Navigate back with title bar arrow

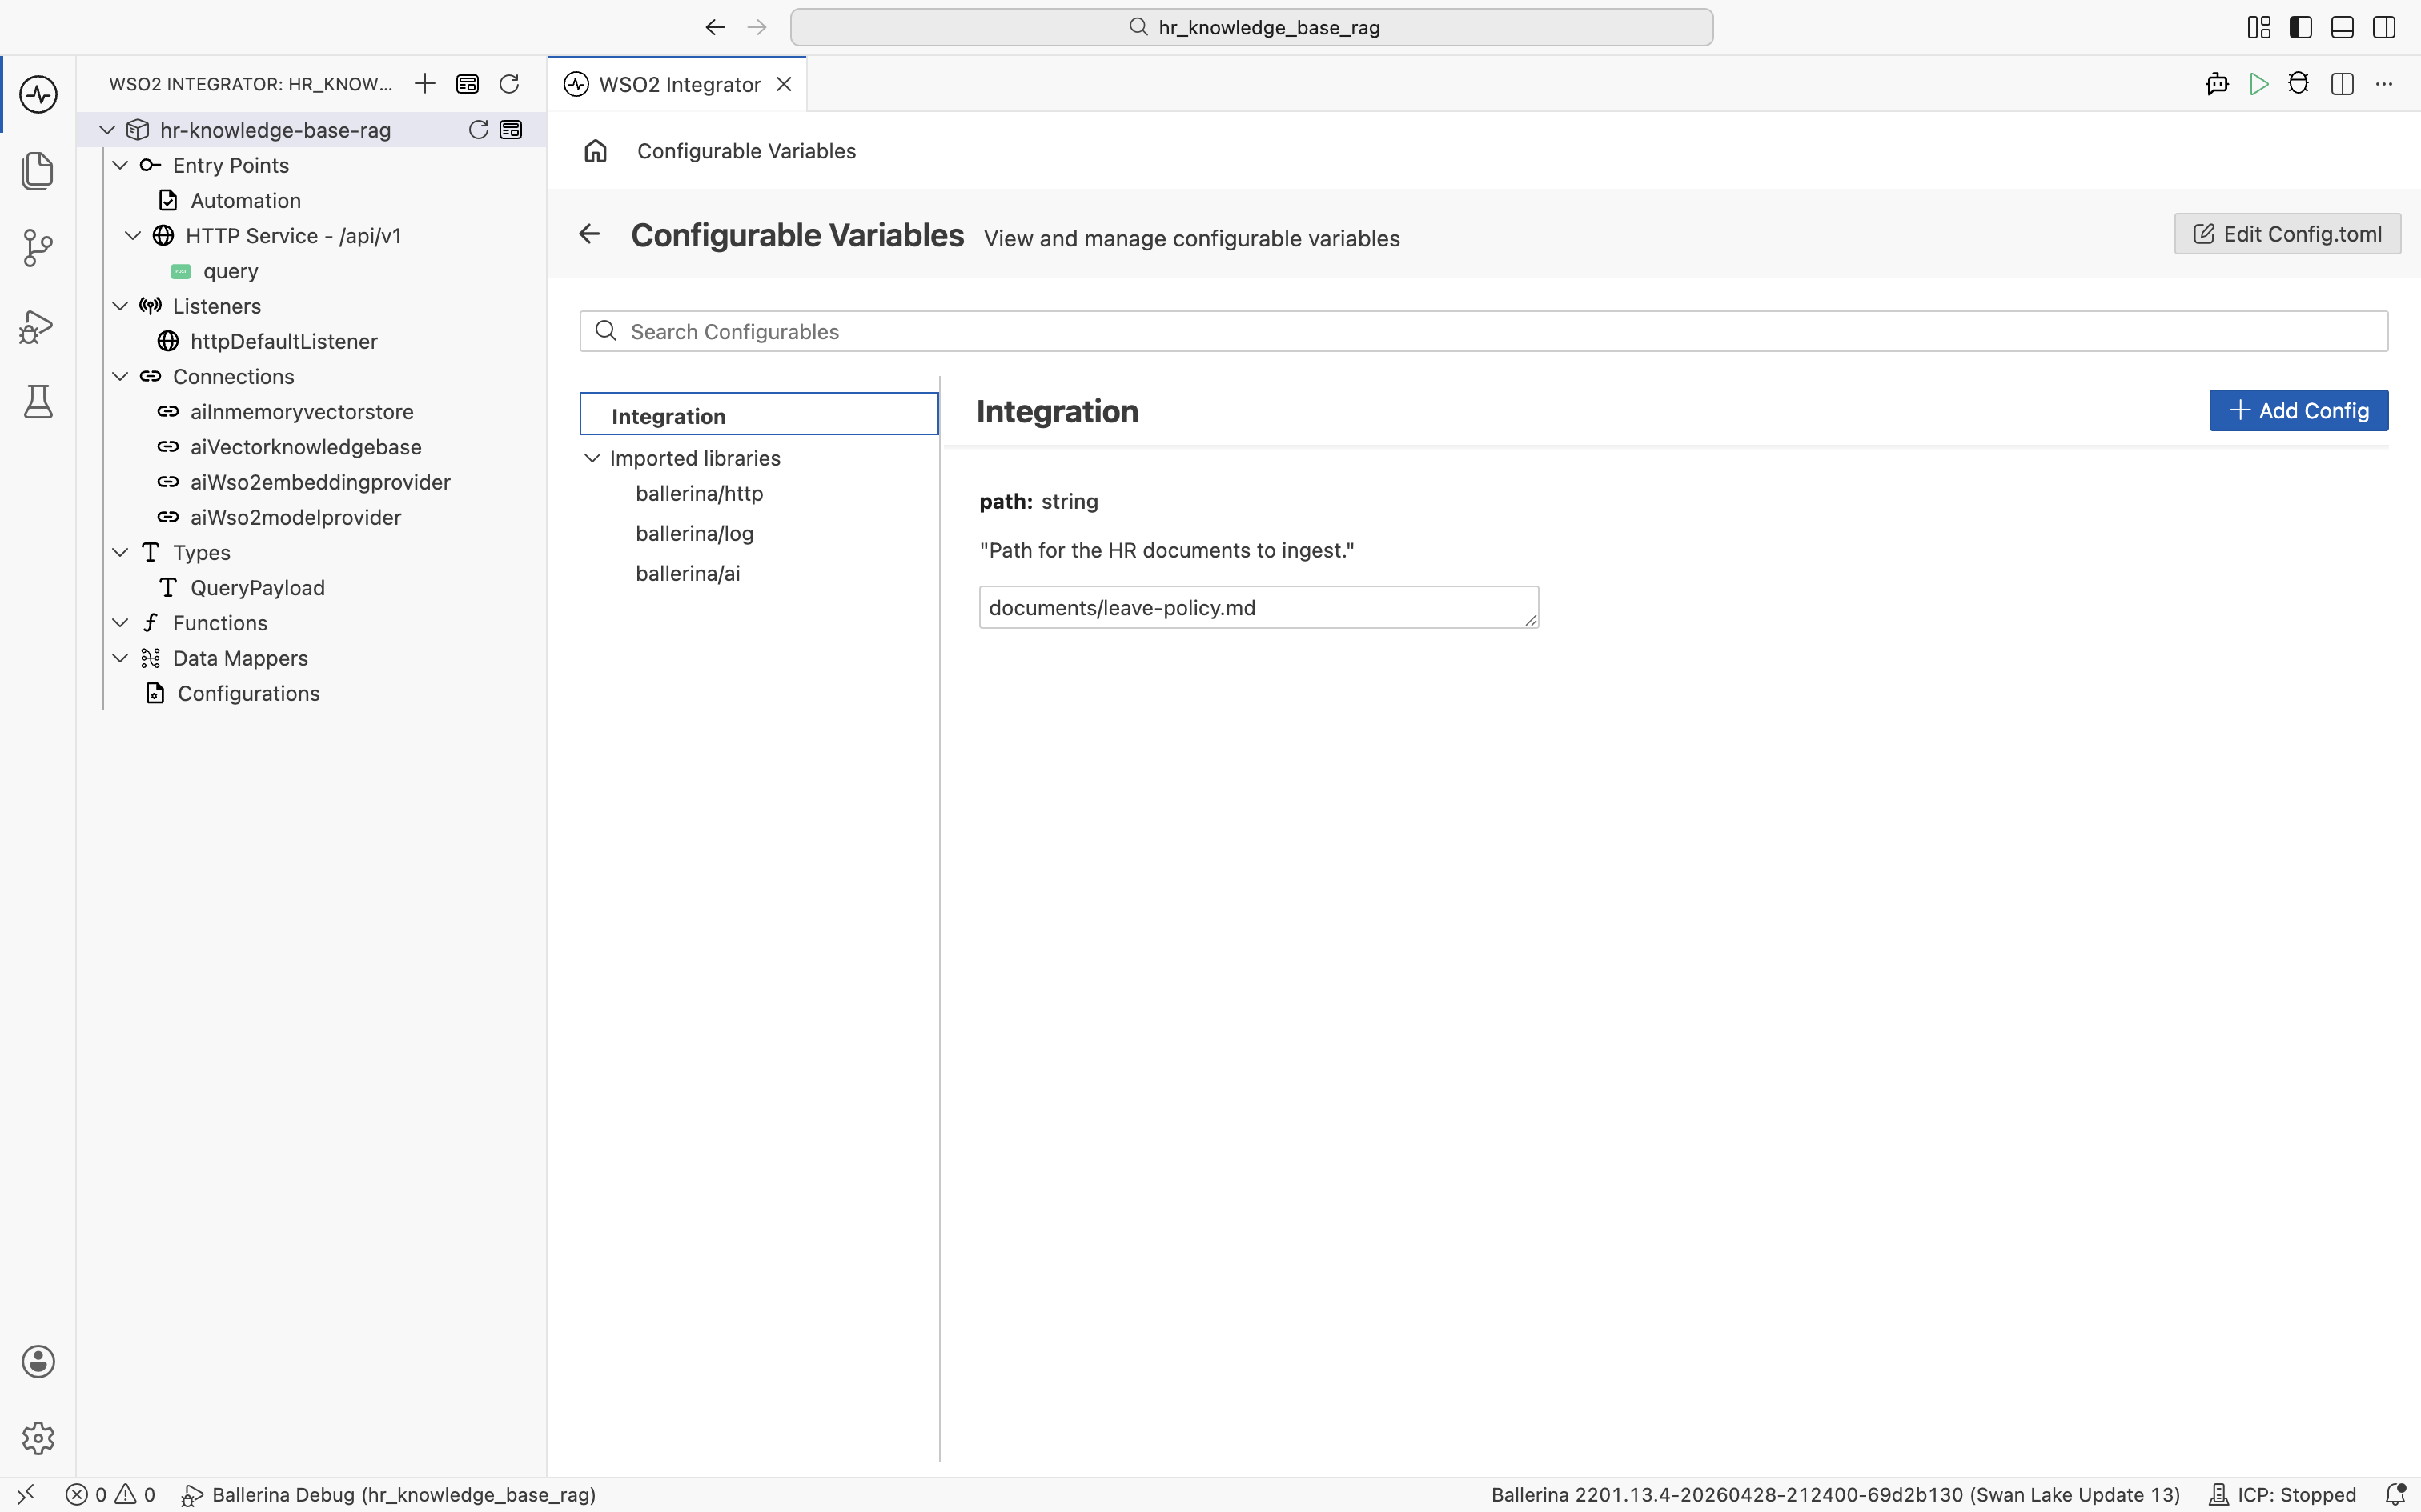coord(714,27)
